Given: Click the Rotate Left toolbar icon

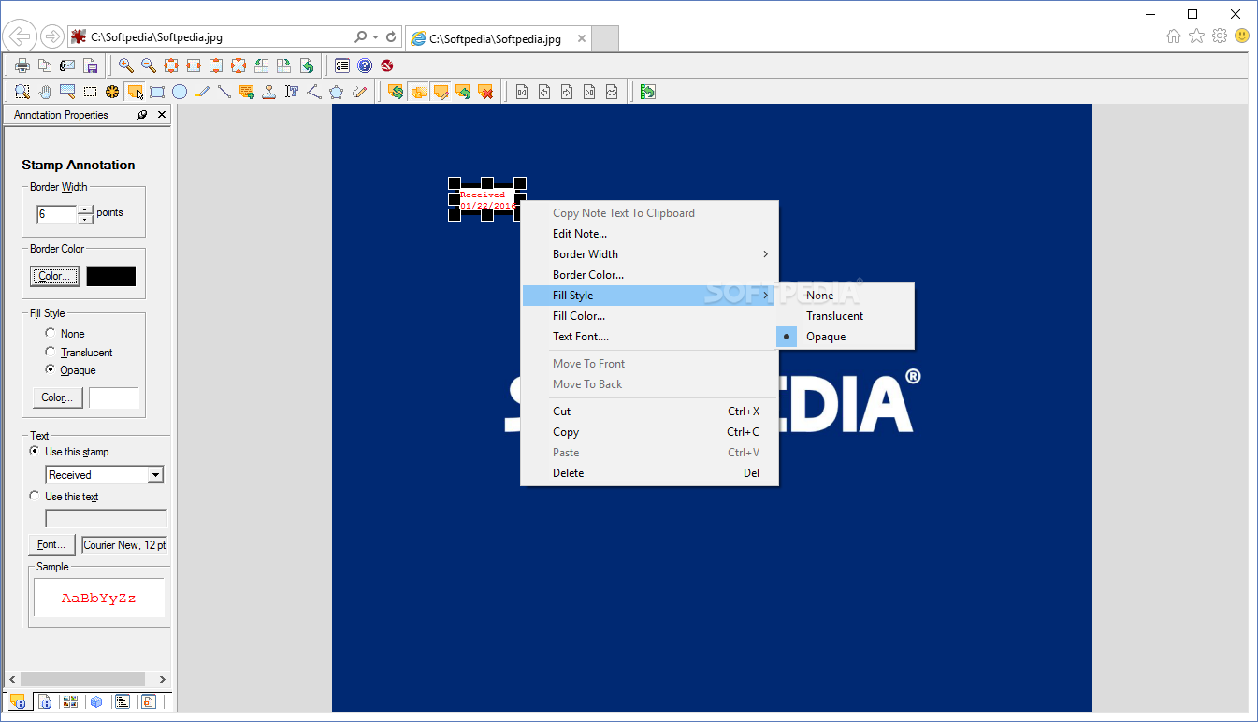Looking at the screenshot, I should [261, 65].
